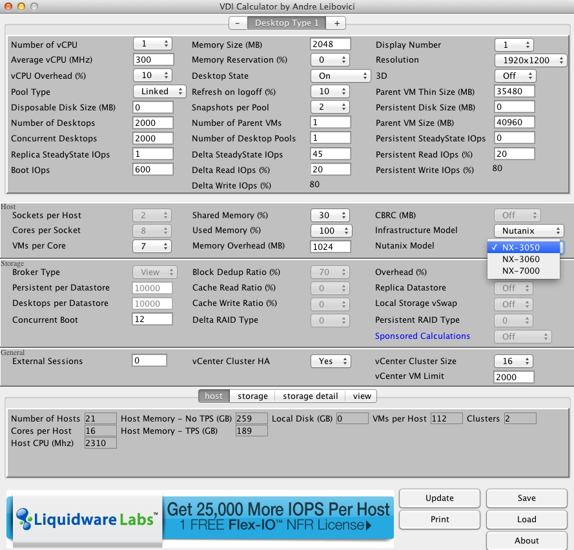Click the Persistent Read IOps (%) field
Viewport: 574px width, 550px height.
515,154
